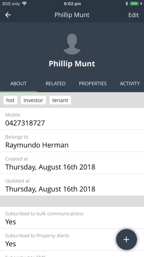This screenshot has height=257, width=144.
Task: Open the Edit contact button
Action: pos(133,15)
